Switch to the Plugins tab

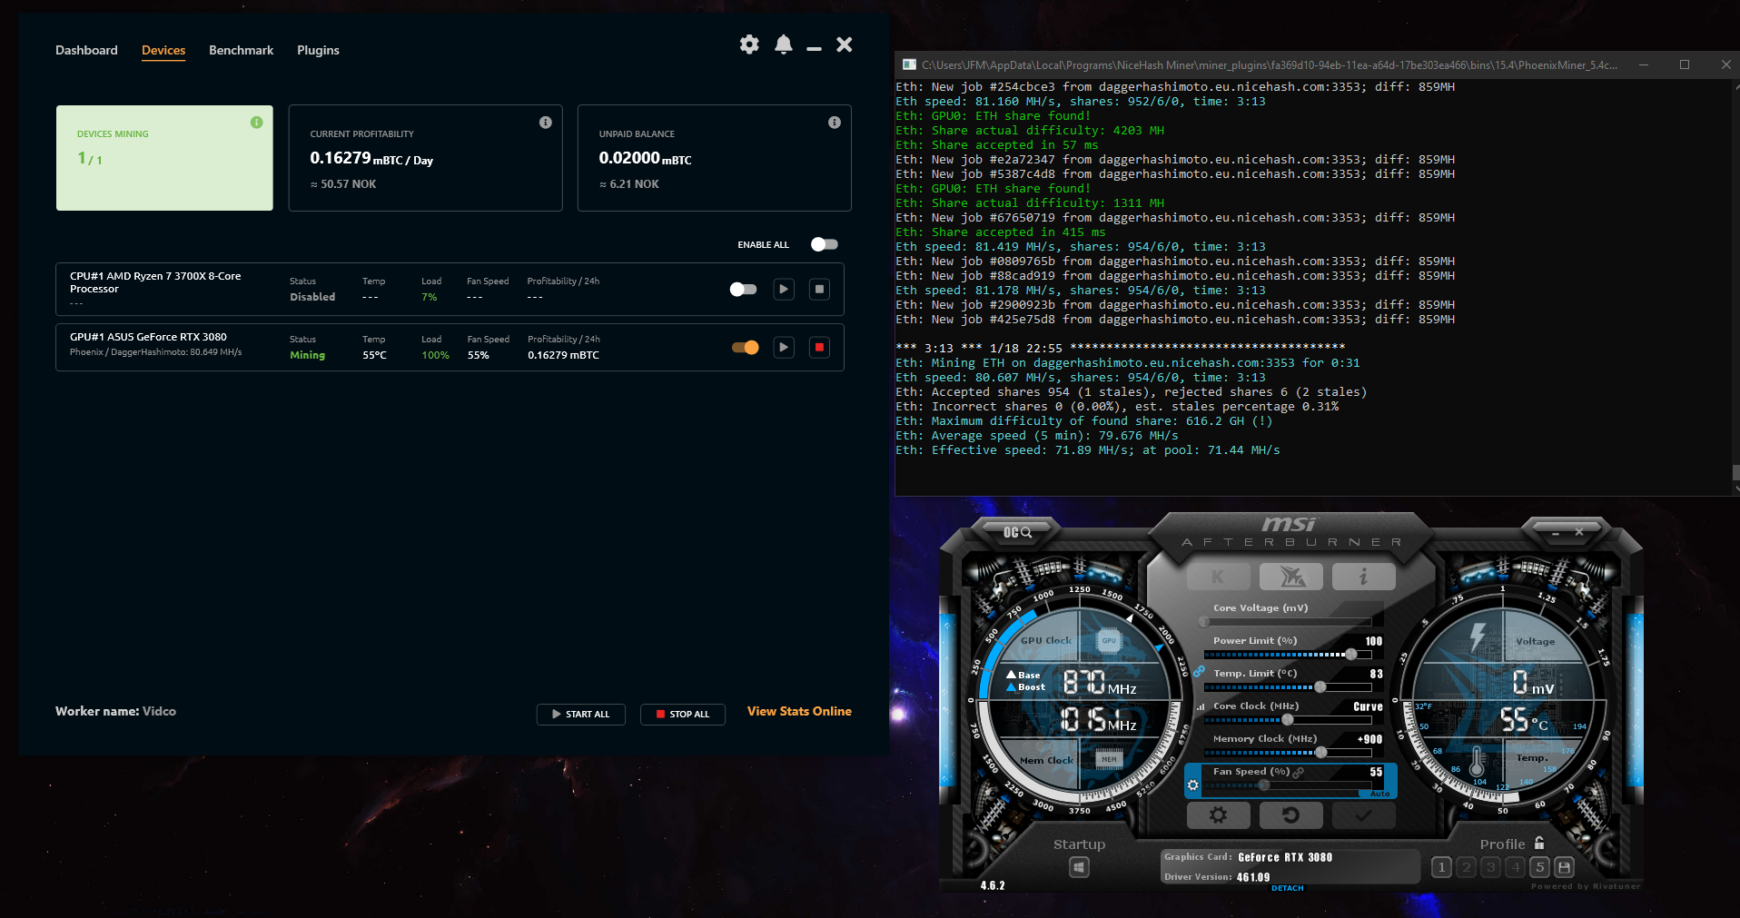318,50
